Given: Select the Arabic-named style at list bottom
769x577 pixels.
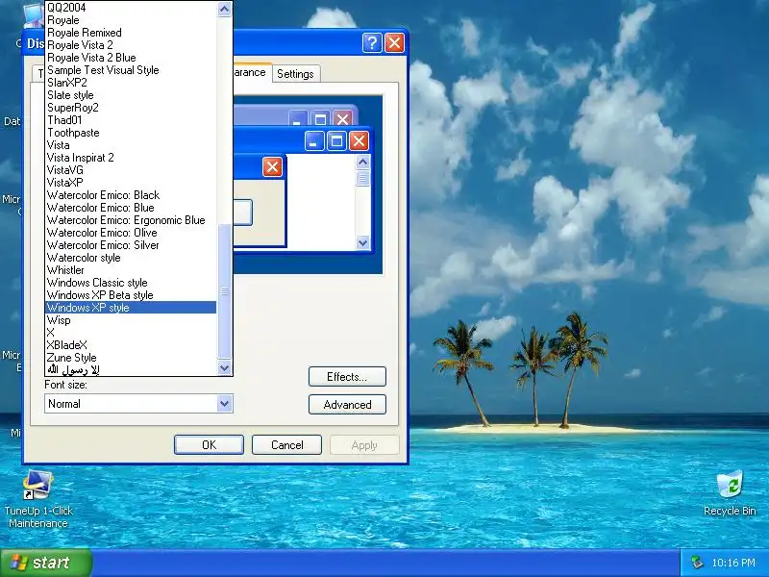Looking at the screenshot, I should click(131, 370).
